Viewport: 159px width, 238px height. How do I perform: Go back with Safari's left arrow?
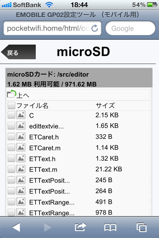[16, 227]
